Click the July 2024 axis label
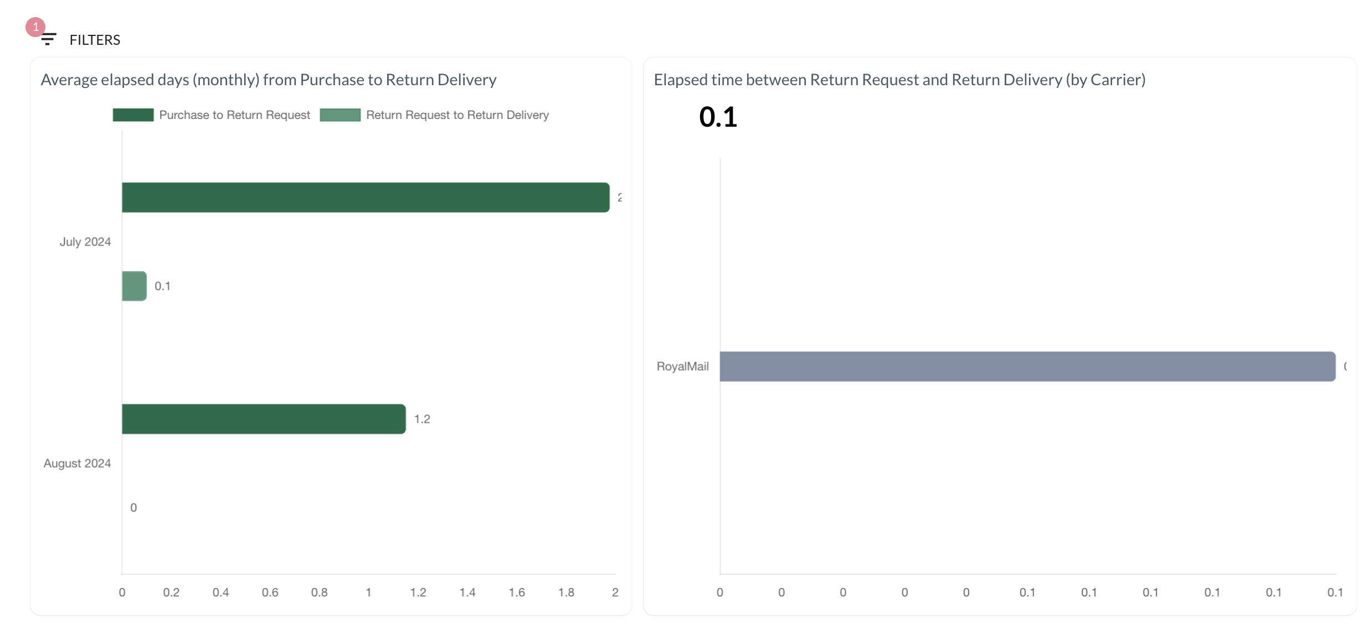 click(85, 242)
